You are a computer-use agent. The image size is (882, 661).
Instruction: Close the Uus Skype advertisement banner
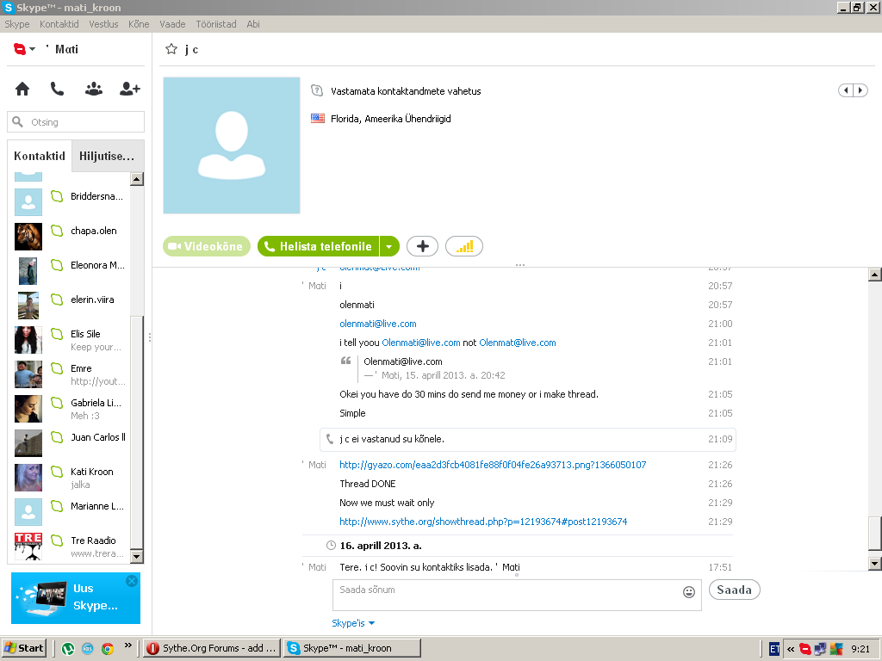coord(132,581)
